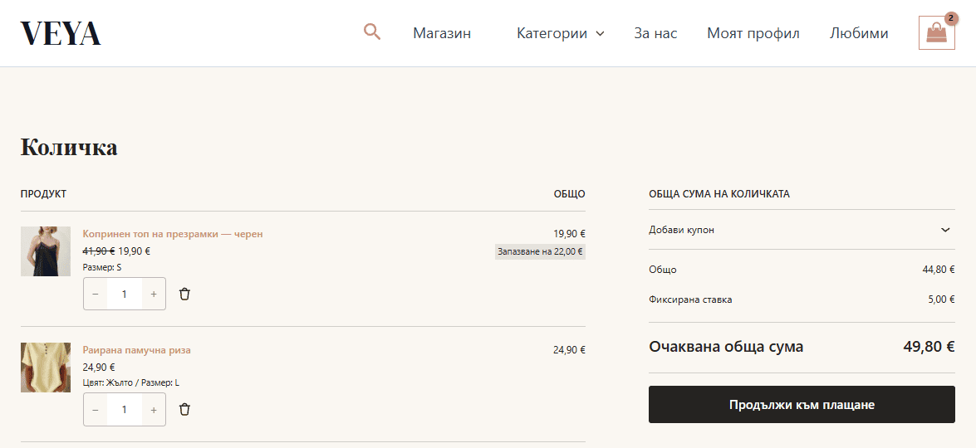976x448 pixels.
Task: Expand the Добави купон section
Action: click(802, 230)
